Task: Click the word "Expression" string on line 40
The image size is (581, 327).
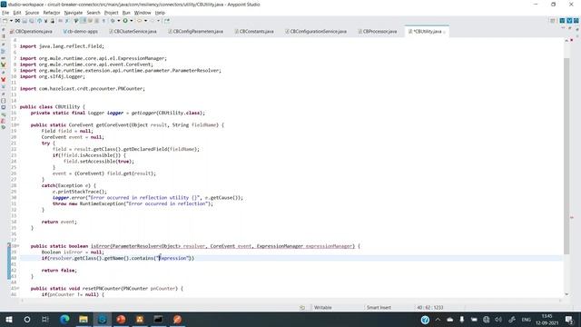Action: tap(173, 258)
